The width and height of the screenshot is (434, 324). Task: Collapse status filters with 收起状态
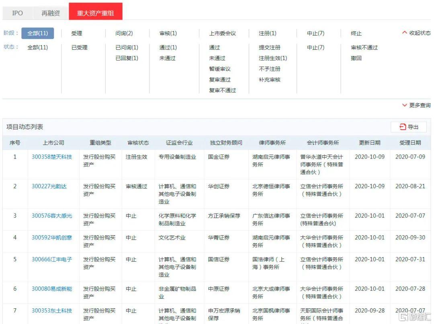417,33
